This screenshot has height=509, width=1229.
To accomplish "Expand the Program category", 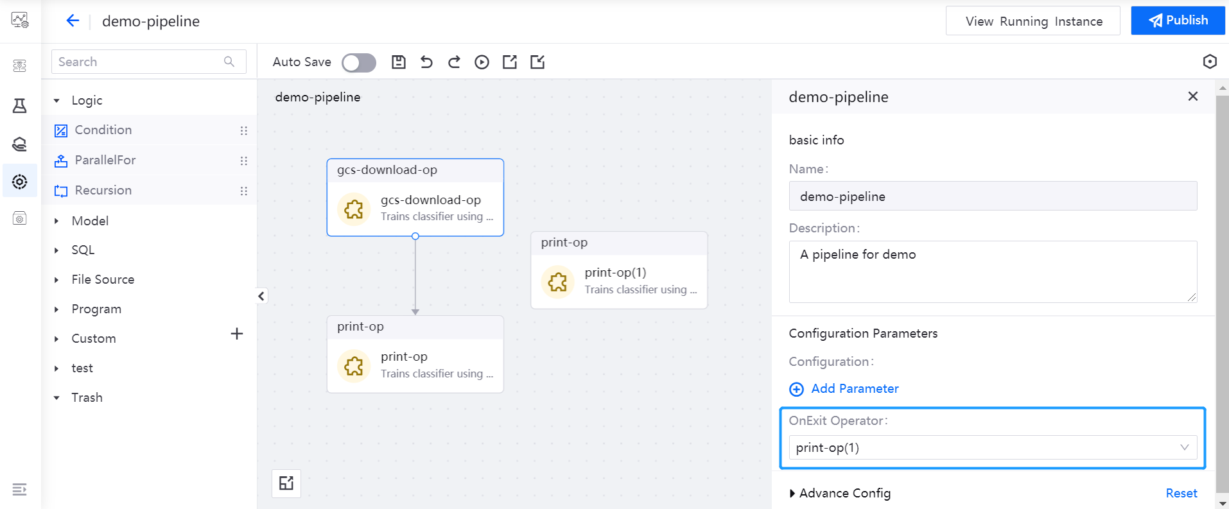I will (57, 309).
